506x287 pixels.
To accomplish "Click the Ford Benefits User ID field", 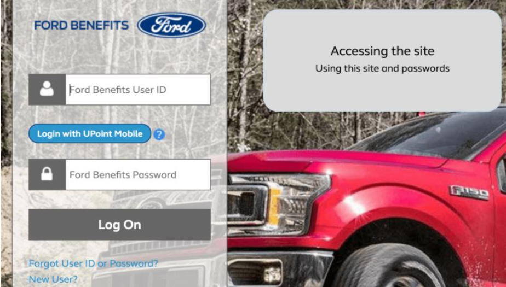I will coord(138,90).
